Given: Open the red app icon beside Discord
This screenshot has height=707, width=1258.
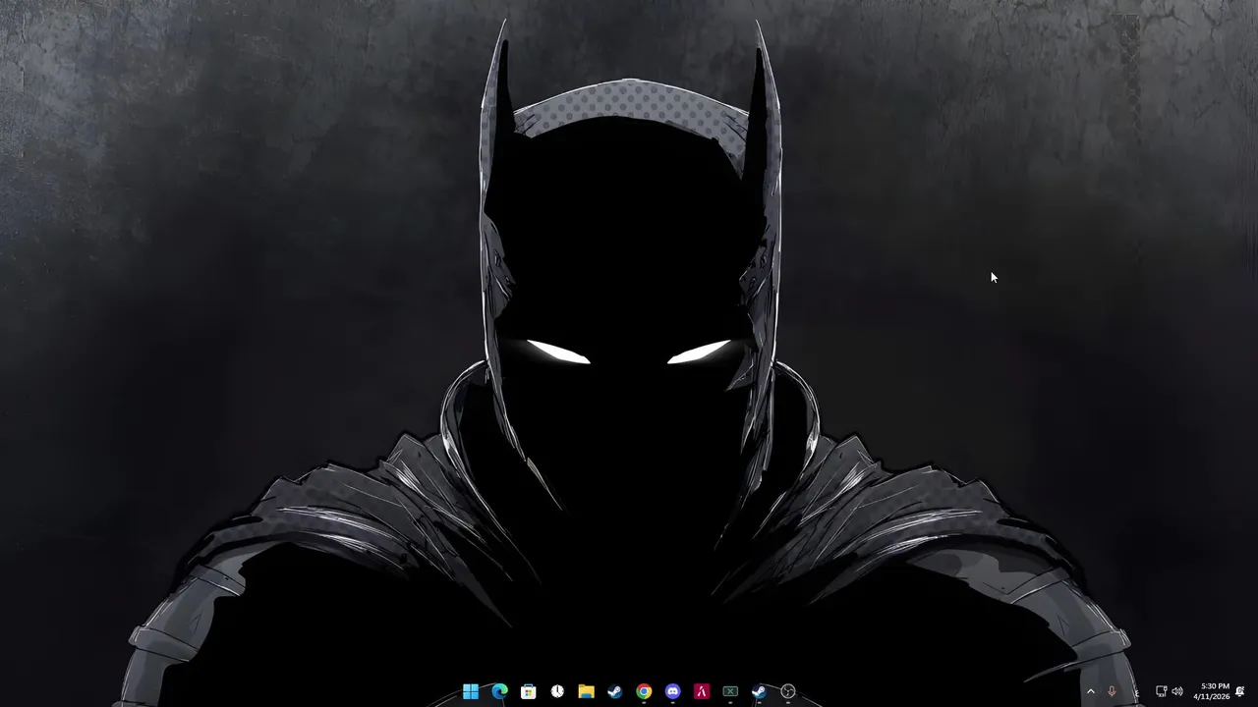Looking at the screenshot, I should (x=702, y=691).
